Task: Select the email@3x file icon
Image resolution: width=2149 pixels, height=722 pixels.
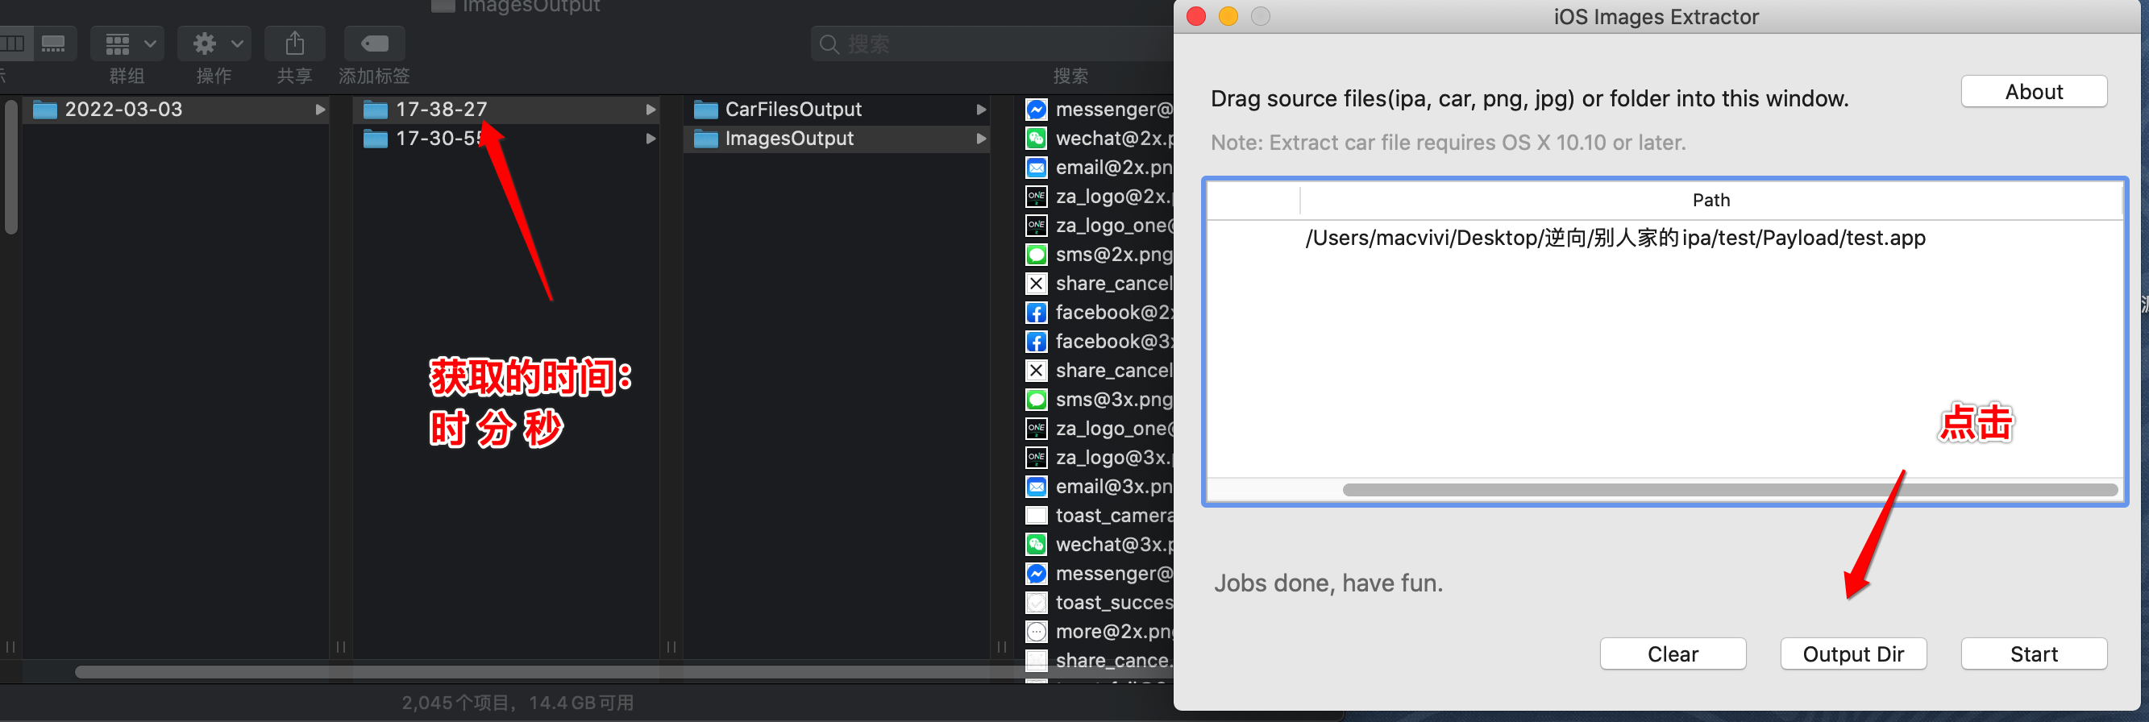Action: pyautogui.click(x=1035, y=487)
